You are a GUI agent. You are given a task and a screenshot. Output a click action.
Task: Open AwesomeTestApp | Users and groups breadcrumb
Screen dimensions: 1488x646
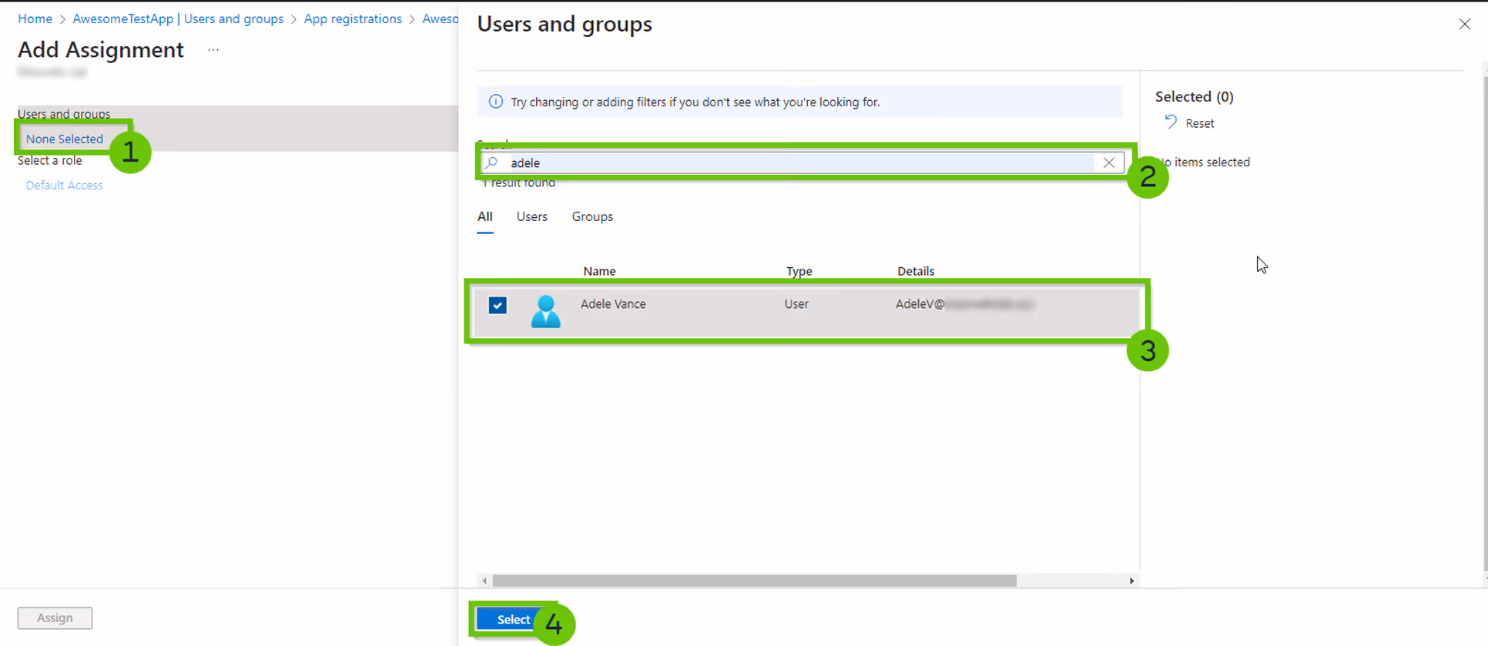(178, 18)
